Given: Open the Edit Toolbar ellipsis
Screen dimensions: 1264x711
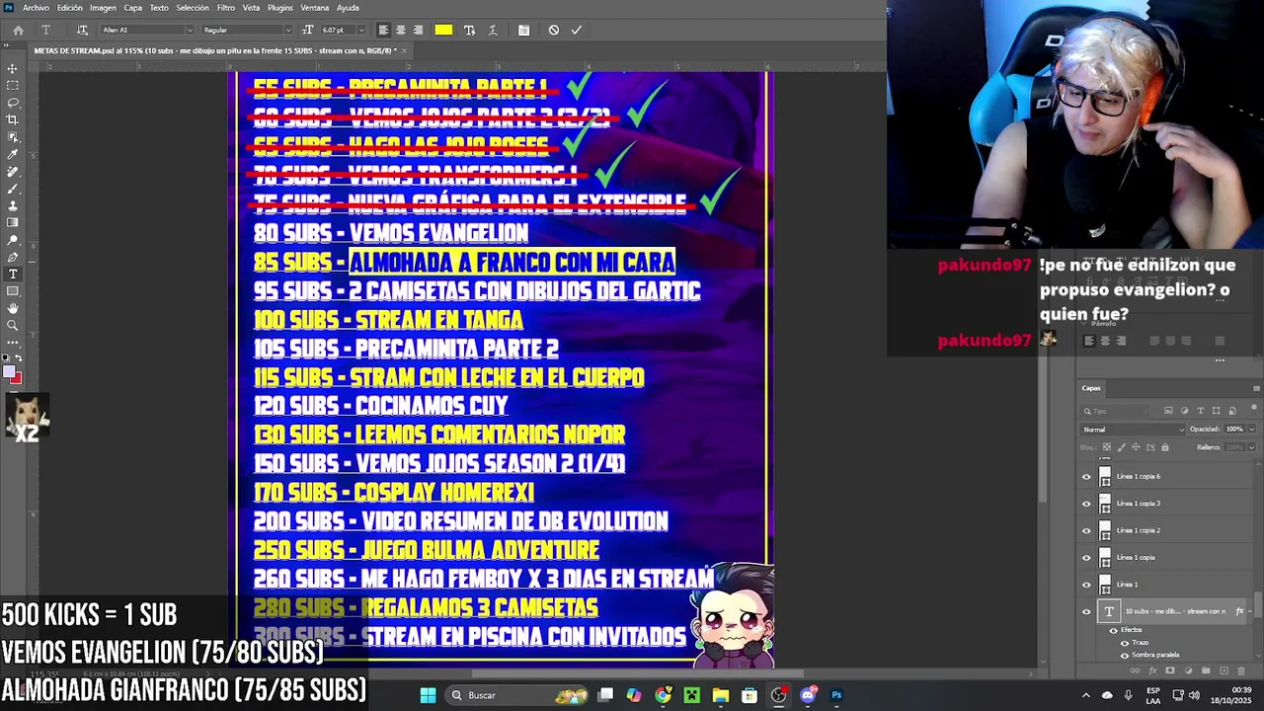Looking at the screenshot, I should 13,343.
